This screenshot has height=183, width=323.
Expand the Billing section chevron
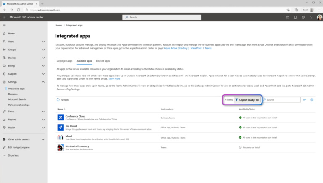(43, 66)
